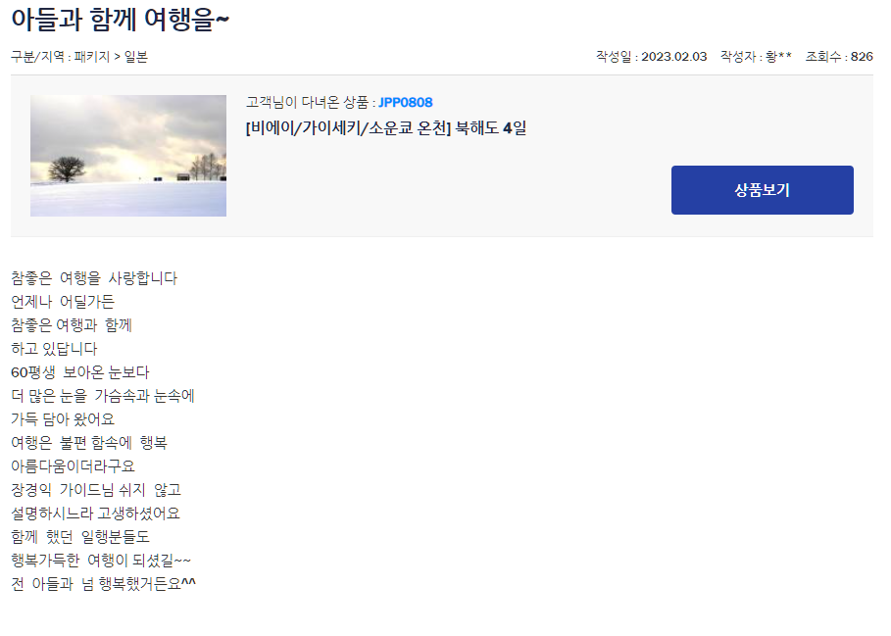This screenshot has width=891, height=636.
Task: Click the line 참좋은 여행을 사랑합니다
Action: click(94, 278)
